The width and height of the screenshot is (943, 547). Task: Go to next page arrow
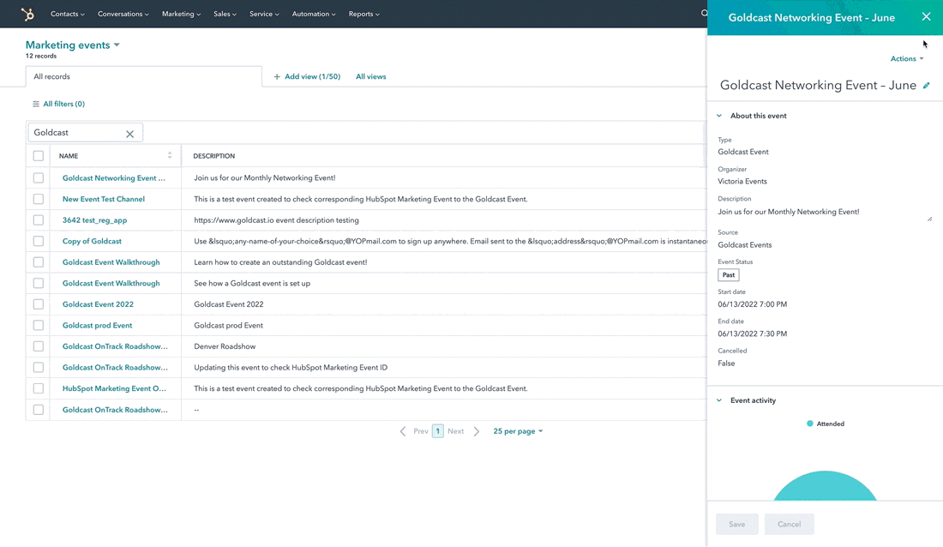pos(477,431)
